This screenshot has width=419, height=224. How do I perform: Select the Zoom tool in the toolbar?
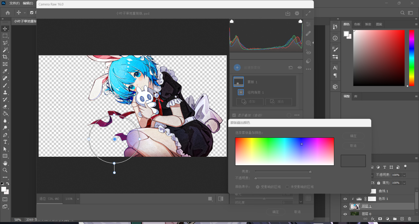[5, 170]
